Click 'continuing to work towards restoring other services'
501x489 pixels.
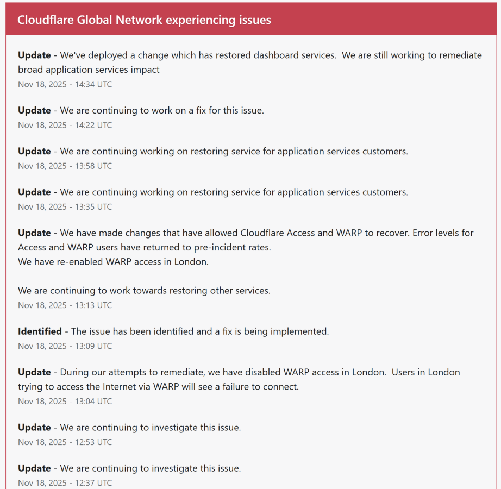(144, 291)
